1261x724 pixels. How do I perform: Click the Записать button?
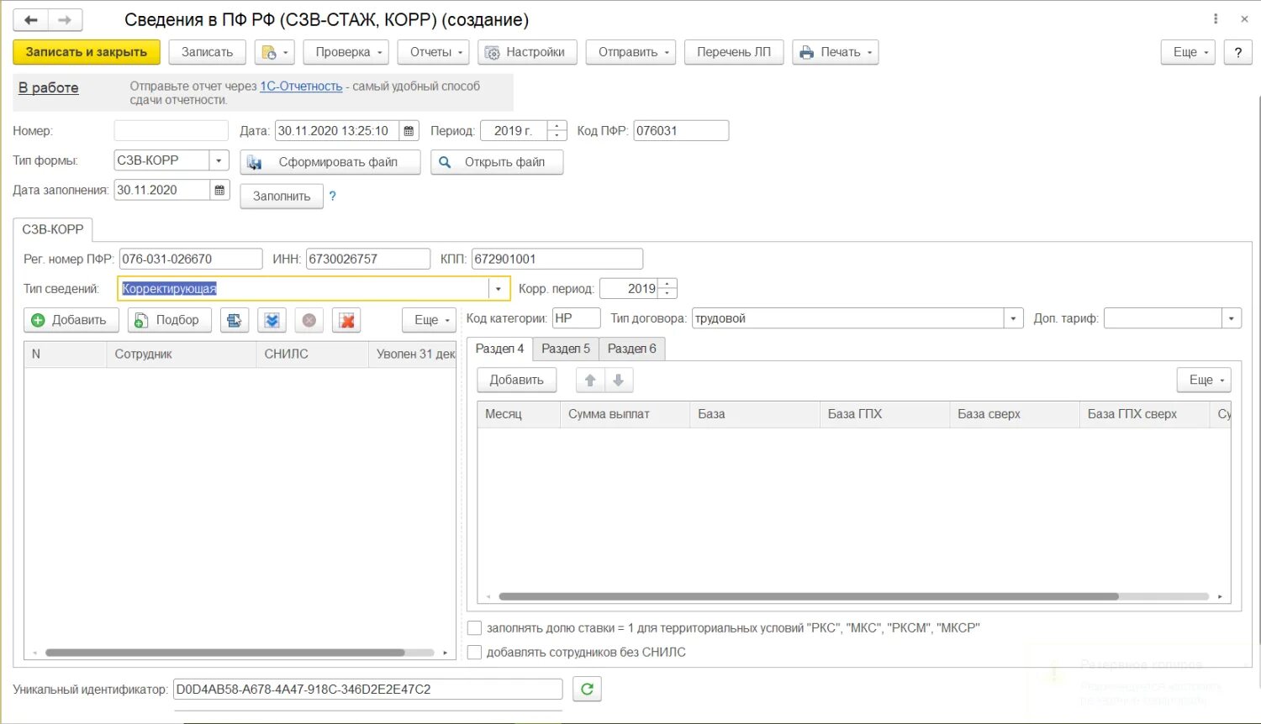[207, 52]
